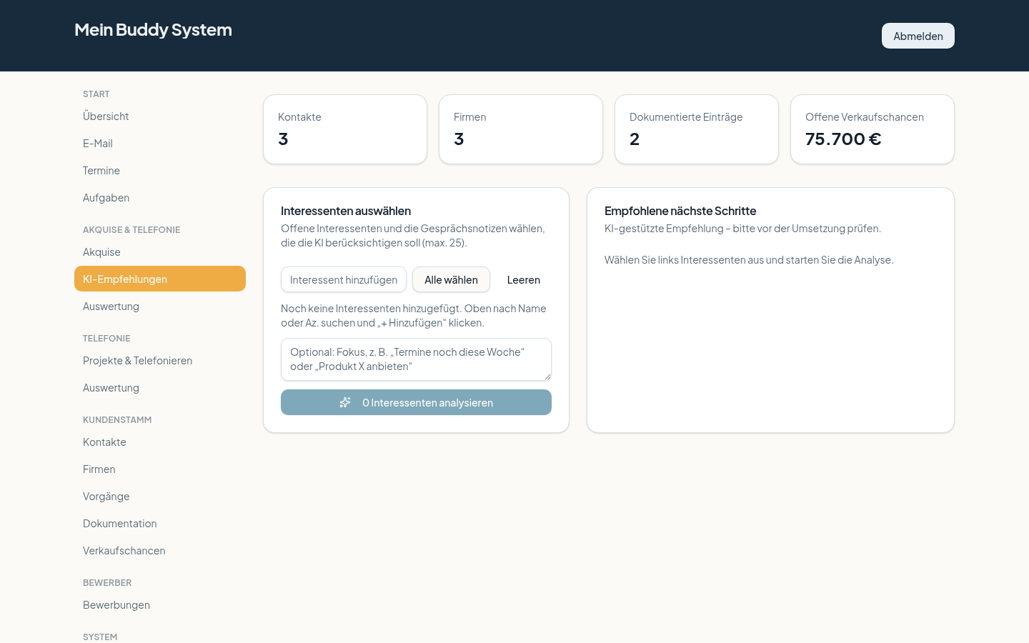Go to the E-Mail section

(x=160, y=143)
